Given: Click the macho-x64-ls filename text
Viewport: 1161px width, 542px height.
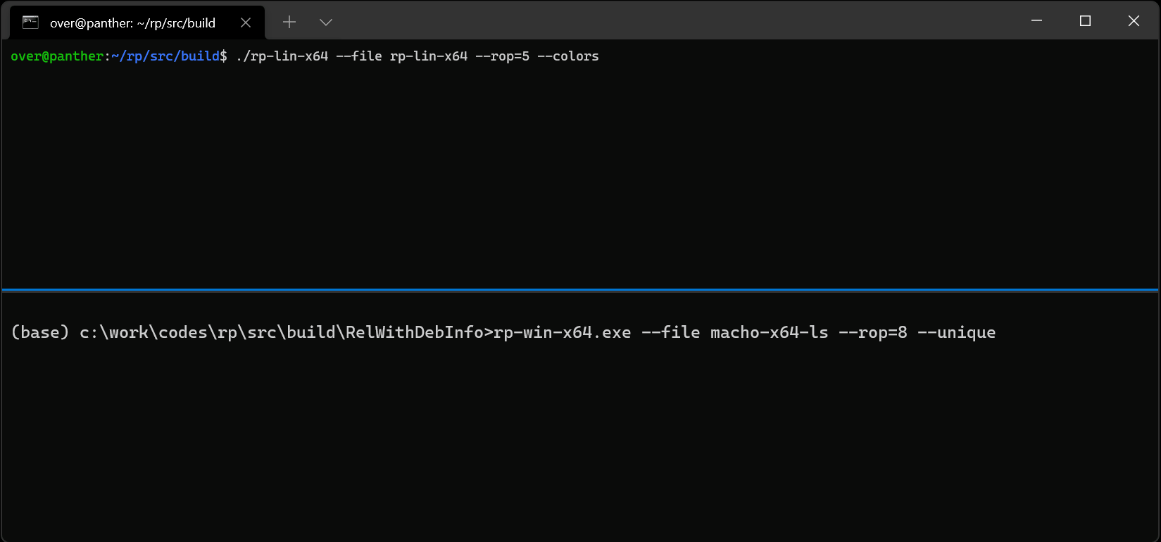Looking at the screenshot, I should (770, 332).
